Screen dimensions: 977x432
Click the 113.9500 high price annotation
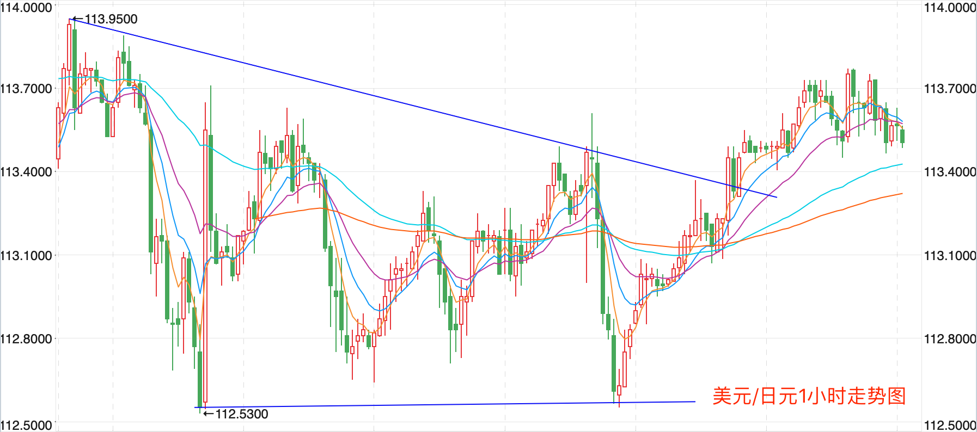click(x=105, y=19)
